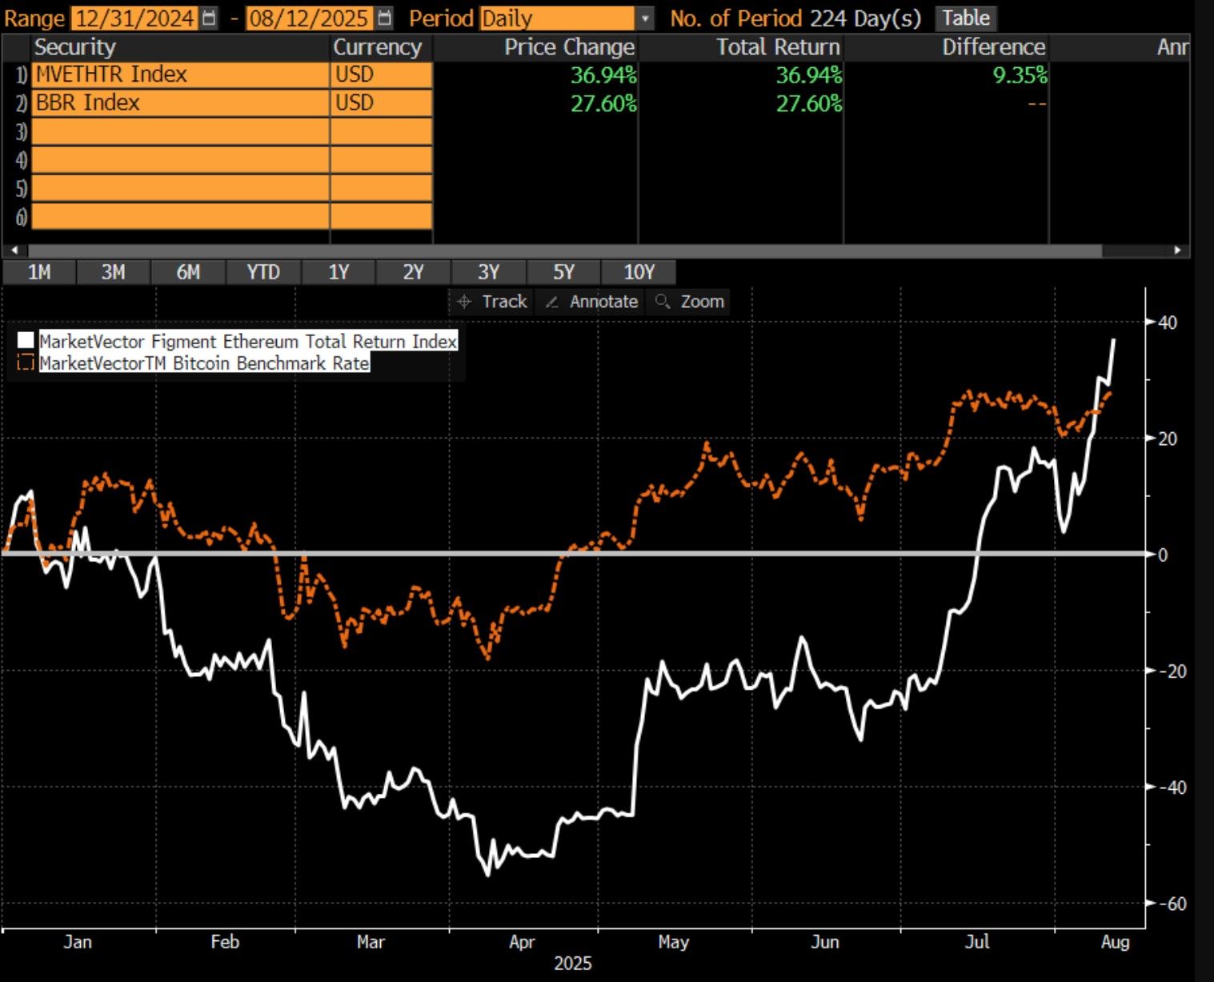Click the MVETHTR Index white legend swatch
Image resolution: width=1214 pixels, height=982 pixels.
25,341
